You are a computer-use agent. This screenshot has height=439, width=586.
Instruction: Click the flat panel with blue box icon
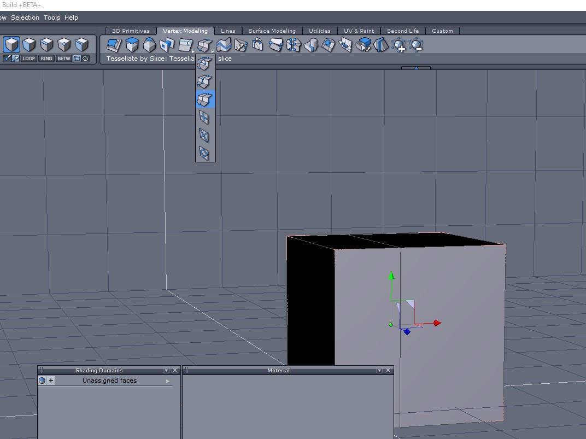point(167,45)
